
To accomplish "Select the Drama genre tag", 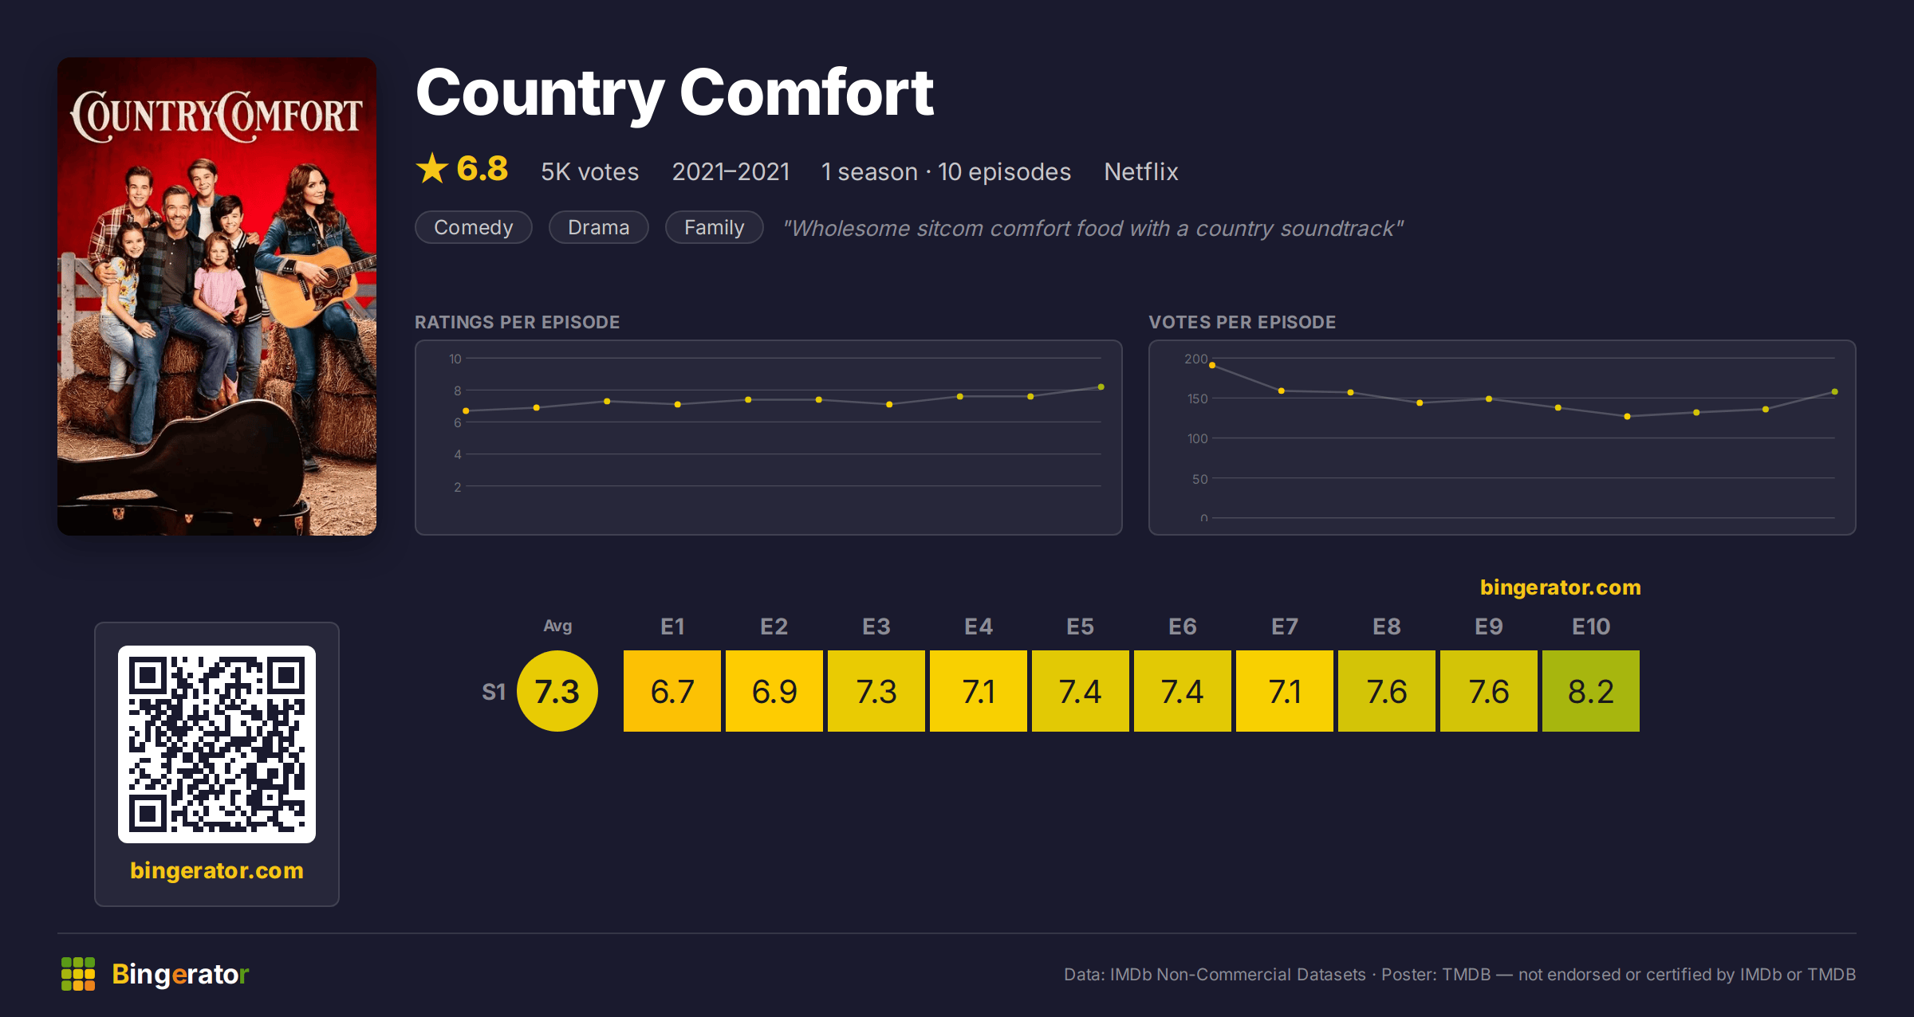I will tap(599, 227).
